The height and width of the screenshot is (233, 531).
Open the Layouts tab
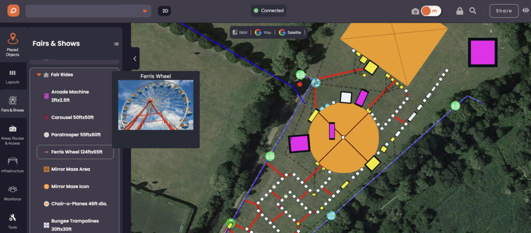point(13,76)
